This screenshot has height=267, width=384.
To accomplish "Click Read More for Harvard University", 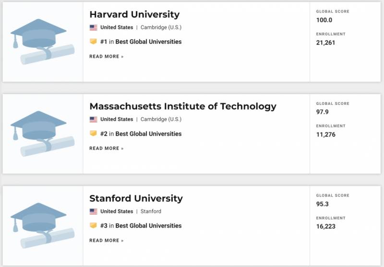I will click(x=106, y=57).
